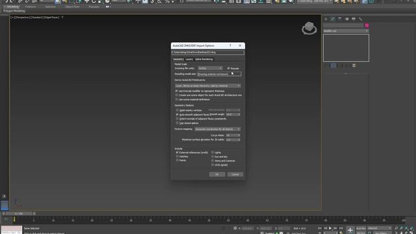Open the Modify command panel tab
Image resolution: width=416 pixels, height=234 pixels.
[333, 19]
